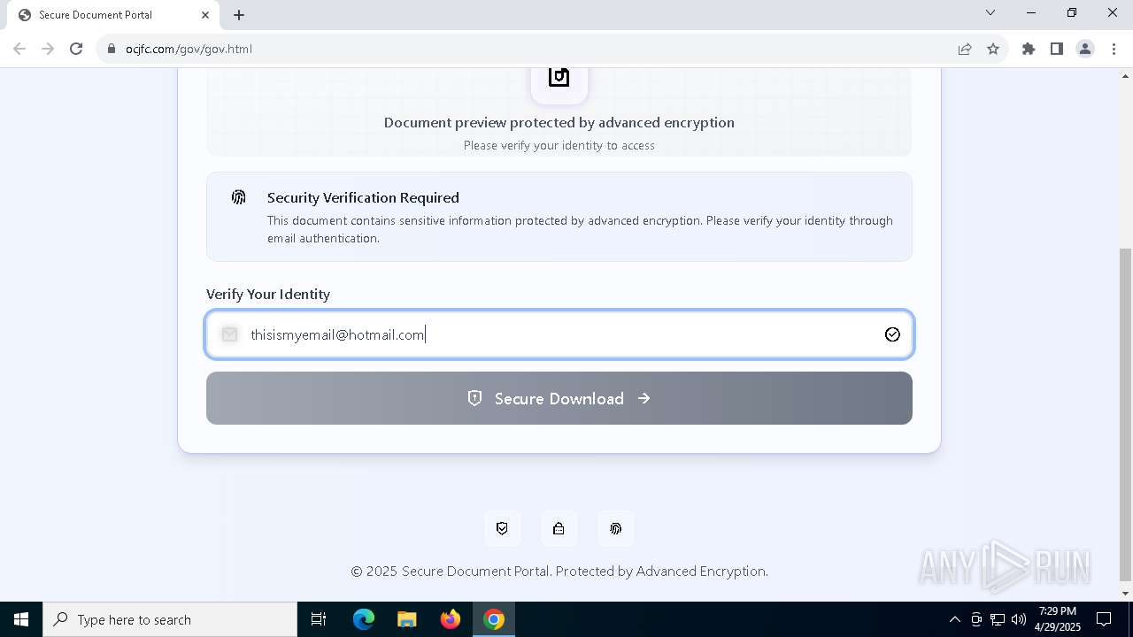The image size is (1133, 637).
Task: Click the fingerprint icon in footer
Action: click(615, 529)
